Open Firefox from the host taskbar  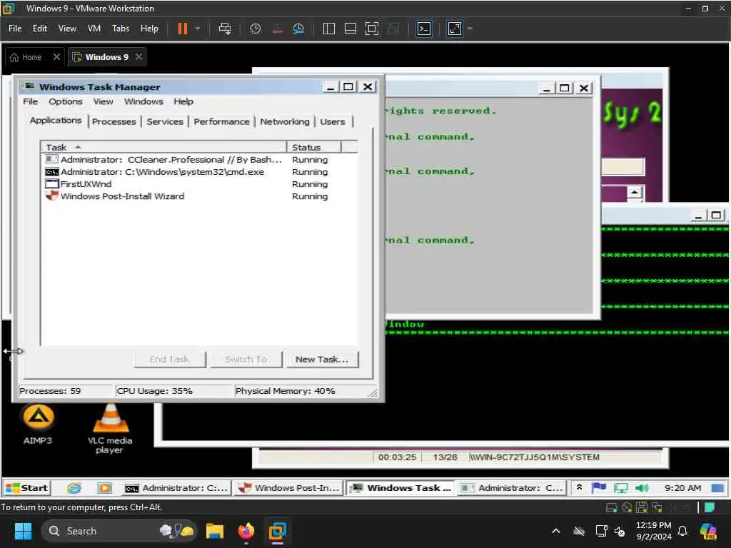[x=246, y=531]
